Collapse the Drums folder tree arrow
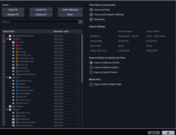 7,39
